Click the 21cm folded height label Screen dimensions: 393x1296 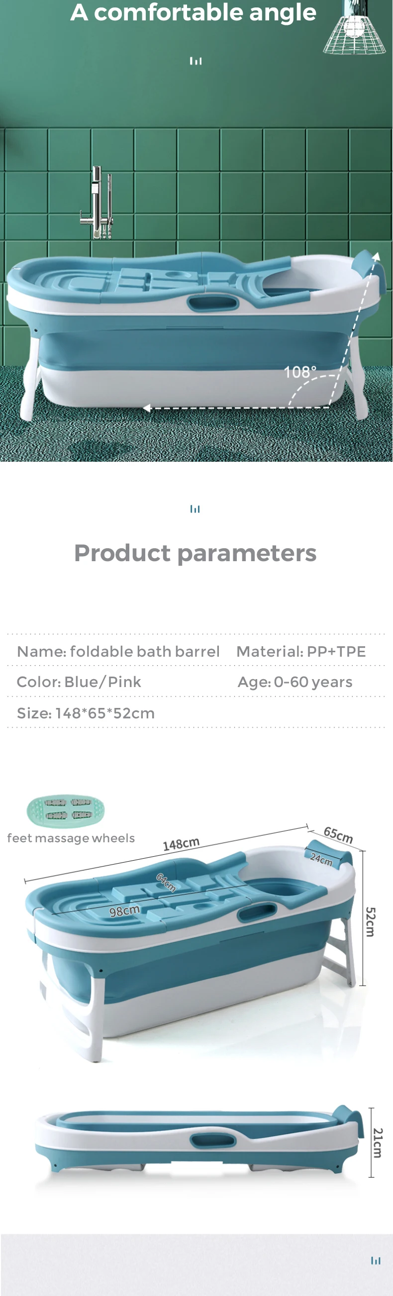tap(378, 1143)
